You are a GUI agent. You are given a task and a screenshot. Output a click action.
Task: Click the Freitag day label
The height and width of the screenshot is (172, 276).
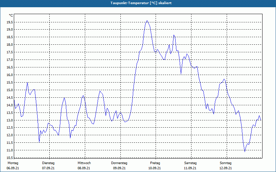tap(155, 163)
